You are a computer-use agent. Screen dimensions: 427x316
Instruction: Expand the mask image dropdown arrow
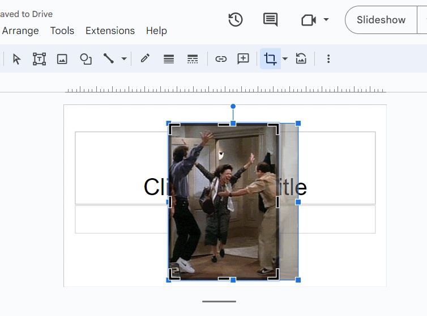pyautogui.click(x=285, y=59)
